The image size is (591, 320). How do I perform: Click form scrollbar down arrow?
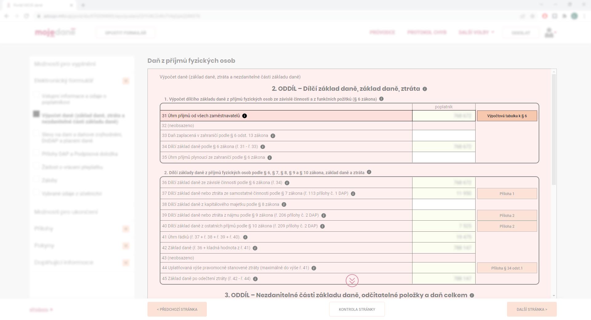click(554, 296)
